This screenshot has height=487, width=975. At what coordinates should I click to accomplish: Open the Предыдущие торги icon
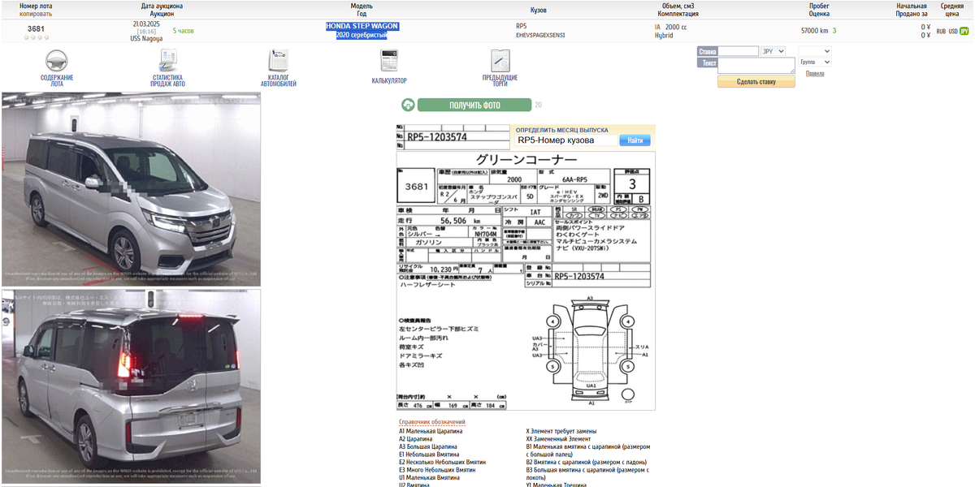(500, 61)
